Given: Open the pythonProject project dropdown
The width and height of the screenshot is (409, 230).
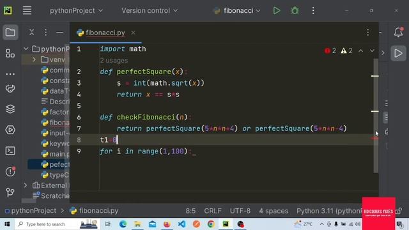Looking at the screenshot, I should (76, 11).
